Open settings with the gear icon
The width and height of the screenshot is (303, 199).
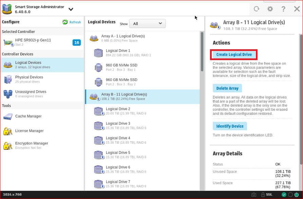[x=270, y=9]
